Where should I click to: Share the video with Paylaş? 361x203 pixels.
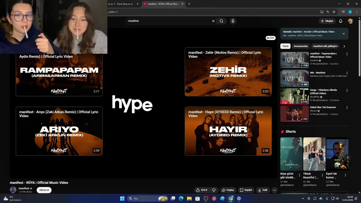(x=228, y=190)
